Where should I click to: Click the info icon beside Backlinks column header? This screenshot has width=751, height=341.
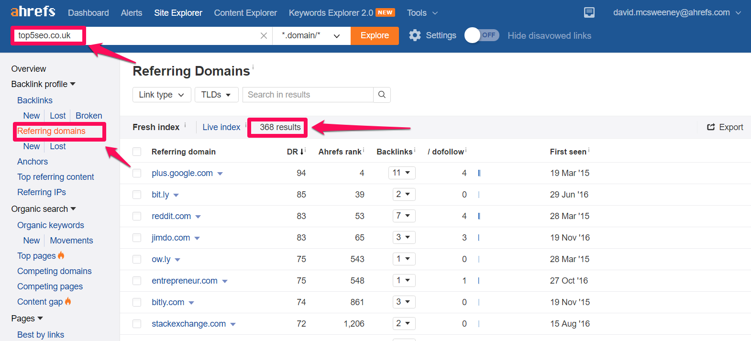point(415,150)
